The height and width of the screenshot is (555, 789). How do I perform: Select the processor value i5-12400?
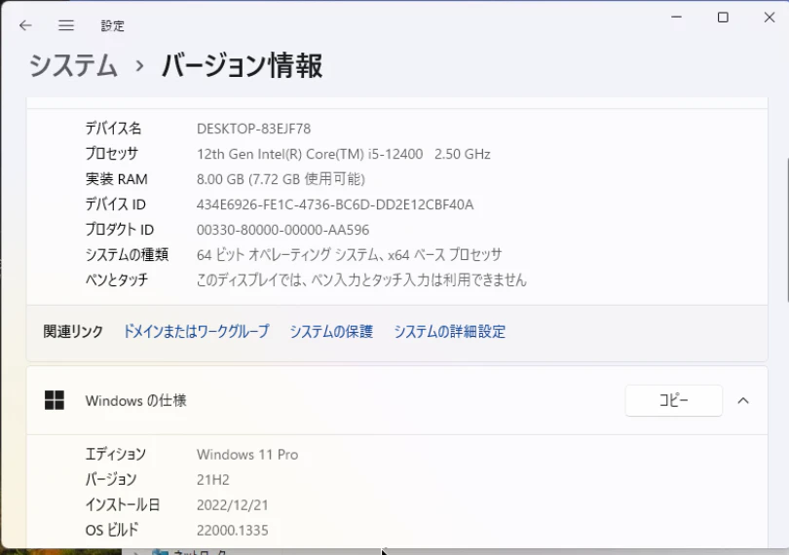tap(344, 154)
